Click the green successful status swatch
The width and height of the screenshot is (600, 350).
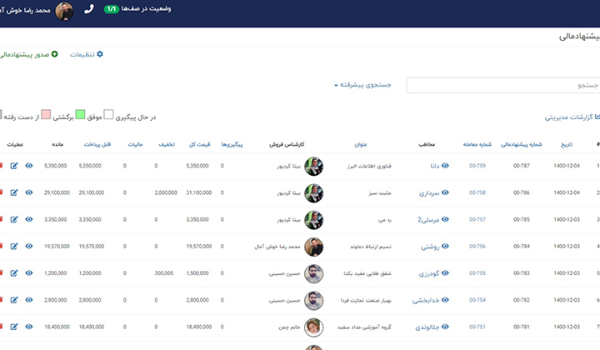point(81,114)
